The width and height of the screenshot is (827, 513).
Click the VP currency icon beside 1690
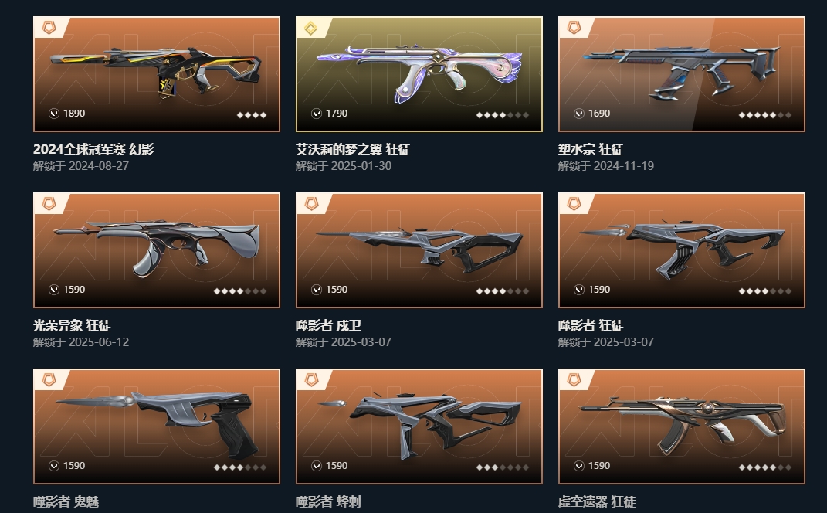pyautogui.click(x=579, y=114)
